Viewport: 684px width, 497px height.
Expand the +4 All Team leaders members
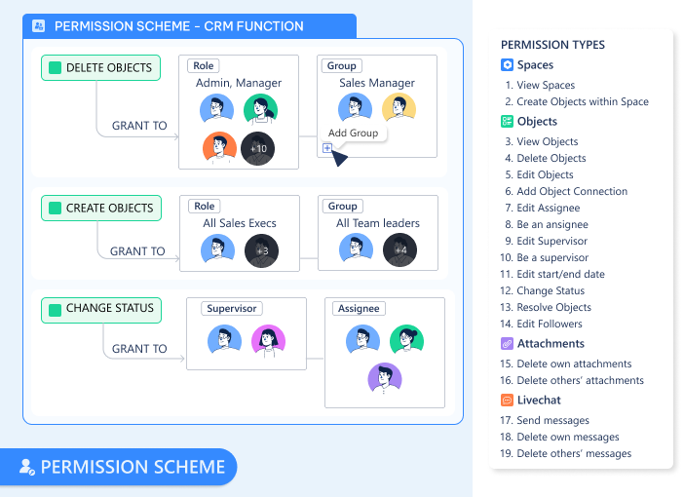coord(400,250)
